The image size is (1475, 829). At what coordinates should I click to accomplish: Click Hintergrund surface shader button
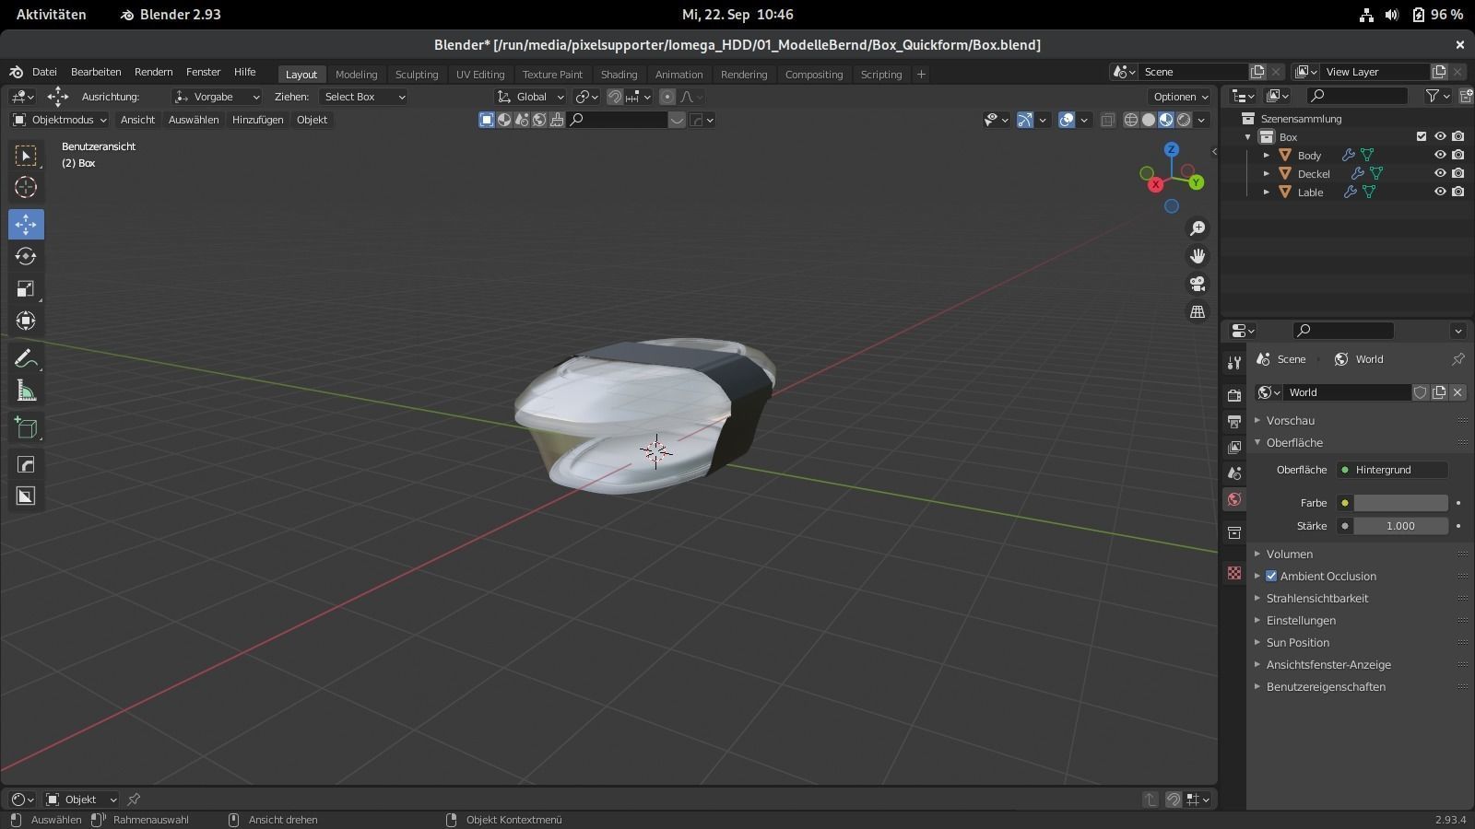[1392, 470]
